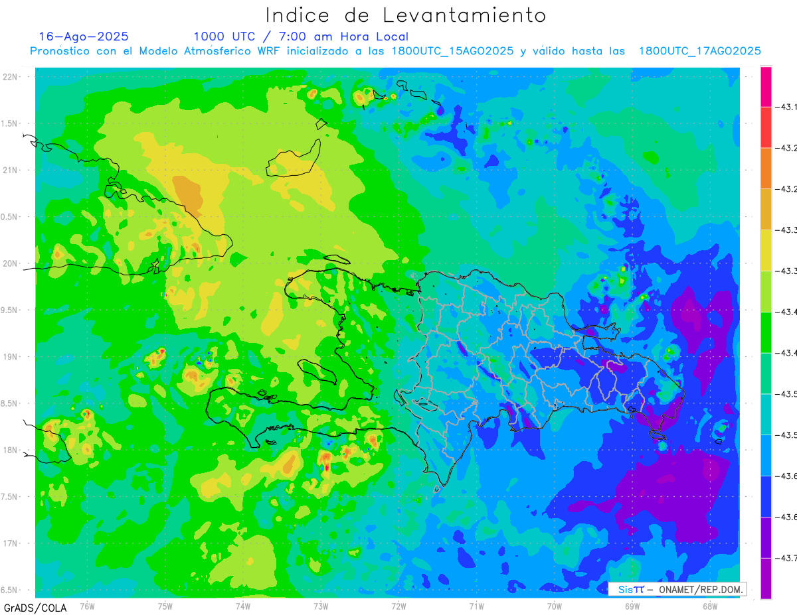This screenshot has width=797, height=615.
Task: Pick the orange legend color swatch
Action: [x=766, y=169]
